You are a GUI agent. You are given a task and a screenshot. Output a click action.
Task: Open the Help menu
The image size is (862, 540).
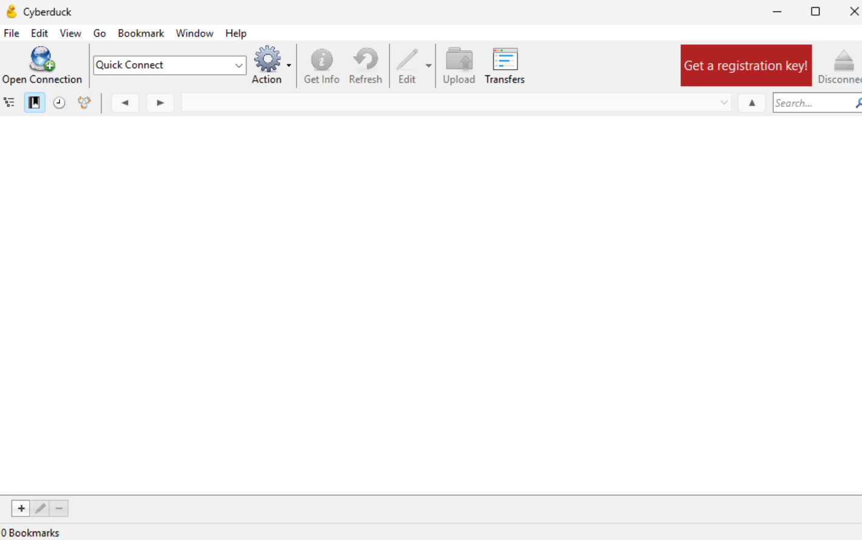pos(236,33)
